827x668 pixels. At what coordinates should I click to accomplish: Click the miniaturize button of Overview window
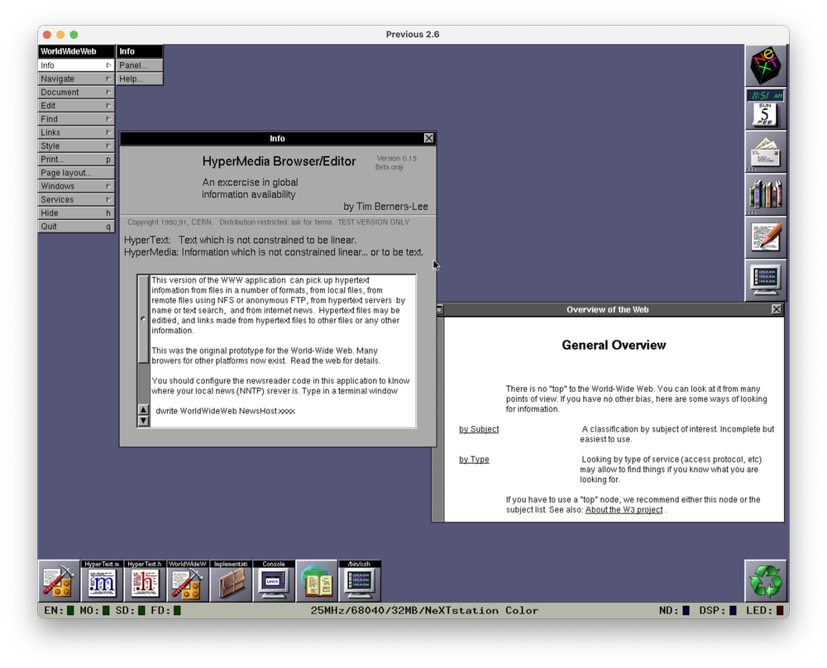(439, 309)
